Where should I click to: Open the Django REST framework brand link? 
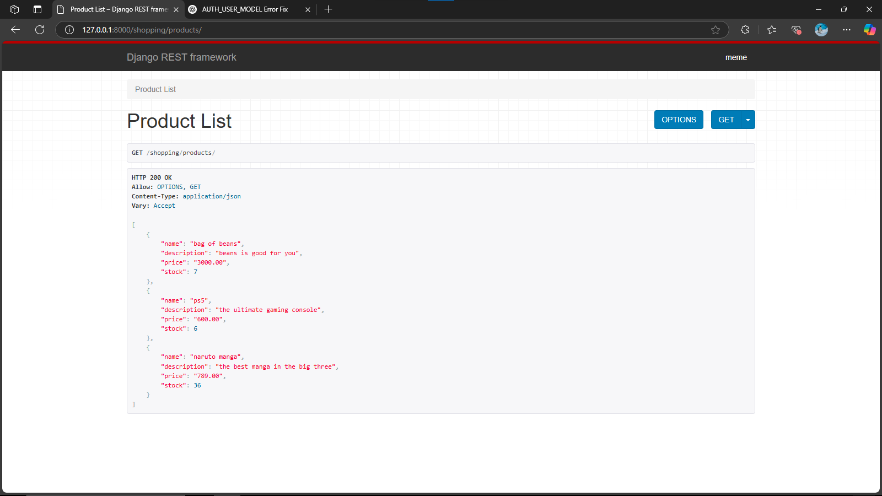pos(181,57)
